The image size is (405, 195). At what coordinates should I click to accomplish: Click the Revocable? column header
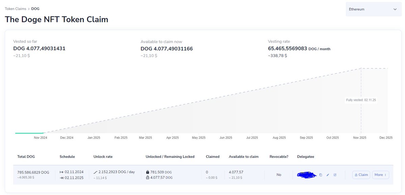click(279, 157)
